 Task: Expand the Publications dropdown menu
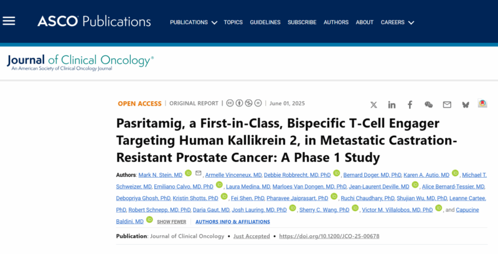pos(194,22)
